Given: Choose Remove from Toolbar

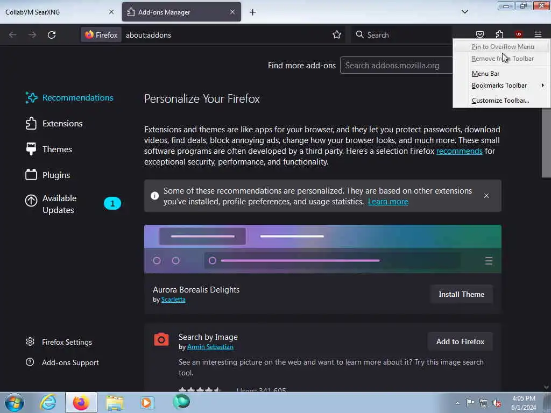Looking at the screenshot, I should coord(503,59).
